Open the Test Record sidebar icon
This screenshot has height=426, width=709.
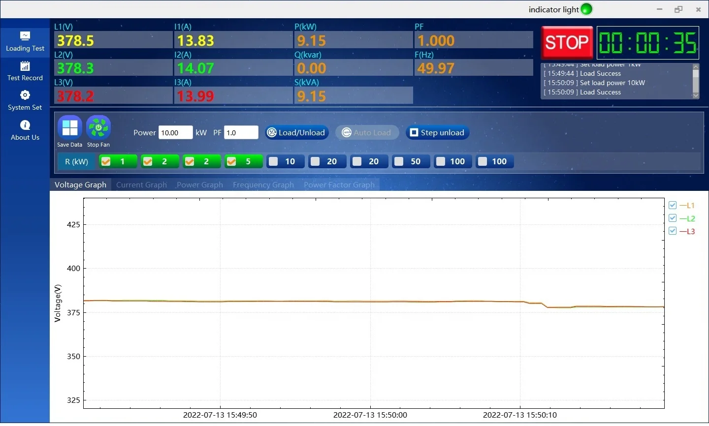pyautogui.click(x=25, y=66)
